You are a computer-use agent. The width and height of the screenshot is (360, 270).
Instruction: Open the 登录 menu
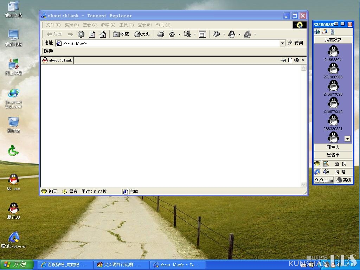(x=145, y=25)
